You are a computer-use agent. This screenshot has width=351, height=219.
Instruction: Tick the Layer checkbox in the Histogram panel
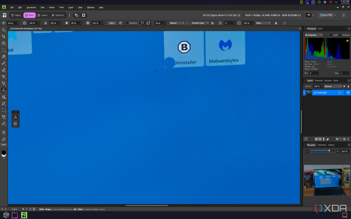331,35
